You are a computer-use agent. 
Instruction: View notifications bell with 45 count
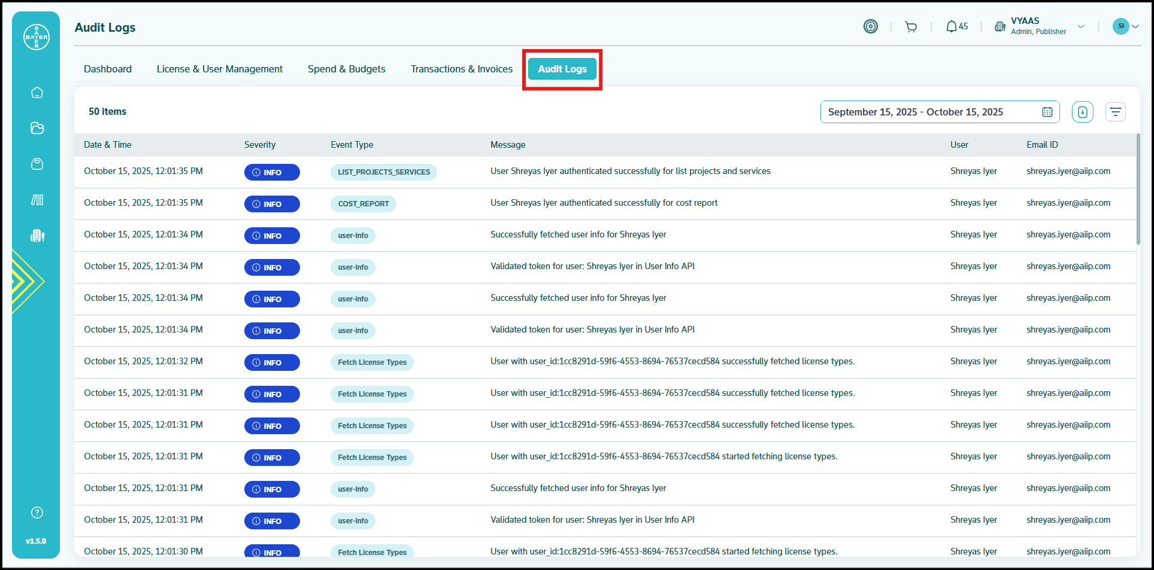(956, 27)
